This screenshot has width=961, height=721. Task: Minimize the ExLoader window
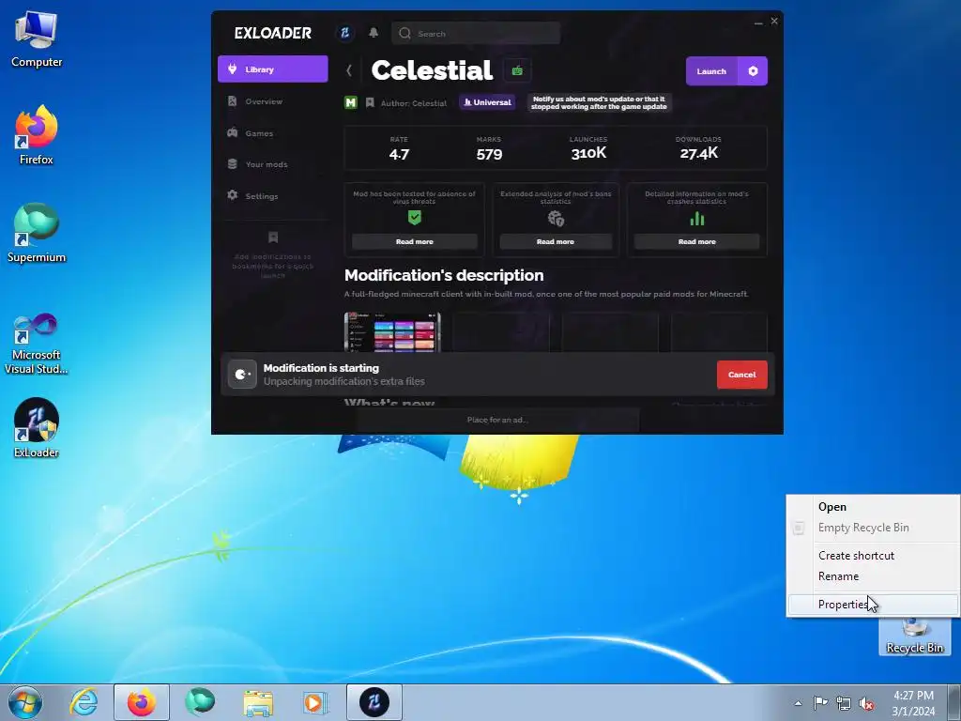coord(758,23)
